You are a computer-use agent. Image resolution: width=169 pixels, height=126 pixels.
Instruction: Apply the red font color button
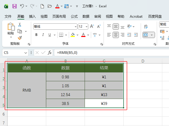[83, 35]
